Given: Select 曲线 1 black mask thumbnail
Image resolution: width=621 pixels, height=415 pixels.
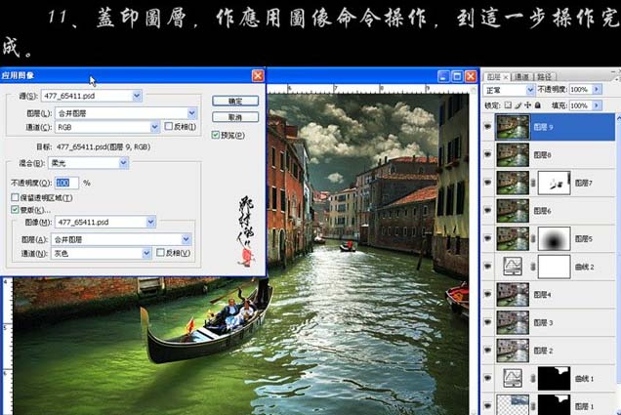Looking at the screenshot, I should pos(554,378).
